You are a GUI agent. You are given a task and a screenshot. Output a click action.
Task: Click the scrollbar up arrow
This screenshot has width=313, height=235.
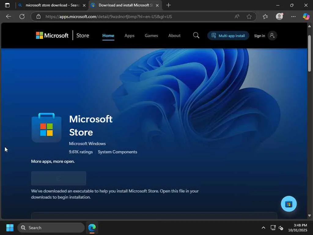[x=309, y=26]
